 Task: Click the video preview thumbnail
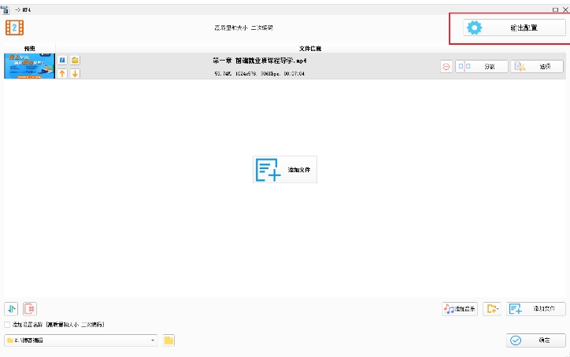coord(29,66)
